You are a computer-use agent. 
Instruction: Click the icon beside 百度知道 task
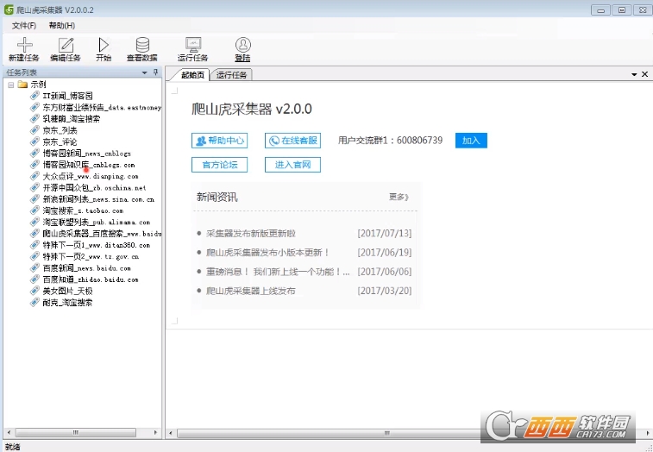[x=35, y=279]
